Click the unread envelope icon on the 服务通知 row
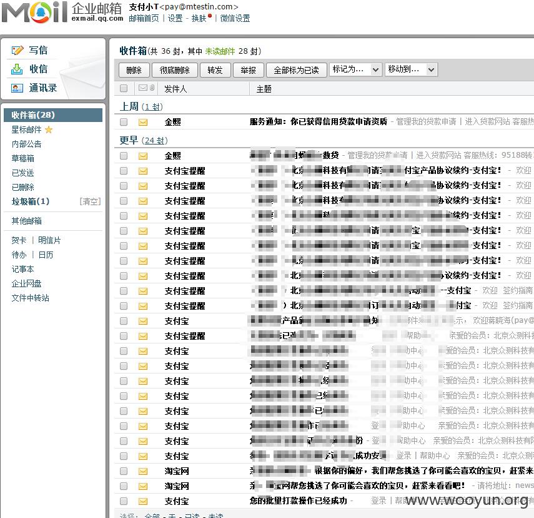 tap(143, 122)
